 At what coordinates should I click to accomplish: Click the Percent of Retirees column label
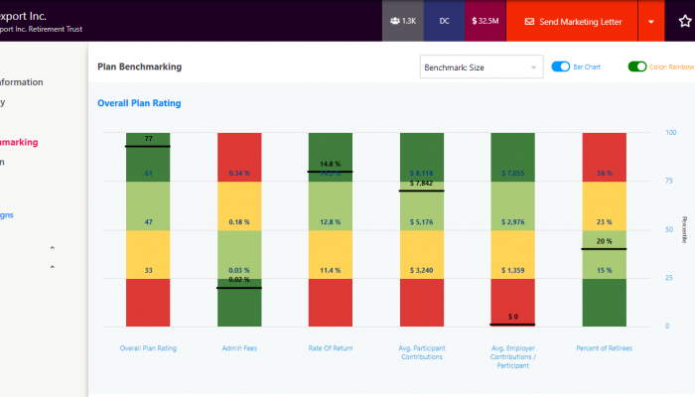(x=604, y=348)
